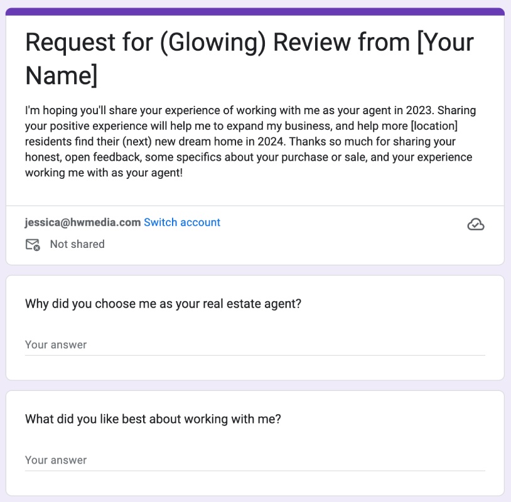This screenshot has height=502, width=511.
Task: Click the "What did you like best" question text
Action: click(153, 419)
